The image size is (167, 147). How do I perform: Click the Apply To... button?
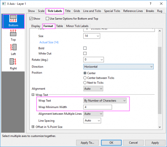[87, 143]
